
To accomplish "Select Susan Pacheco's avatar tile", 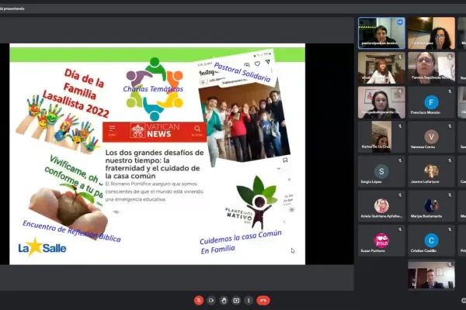I will pos(381,240).
